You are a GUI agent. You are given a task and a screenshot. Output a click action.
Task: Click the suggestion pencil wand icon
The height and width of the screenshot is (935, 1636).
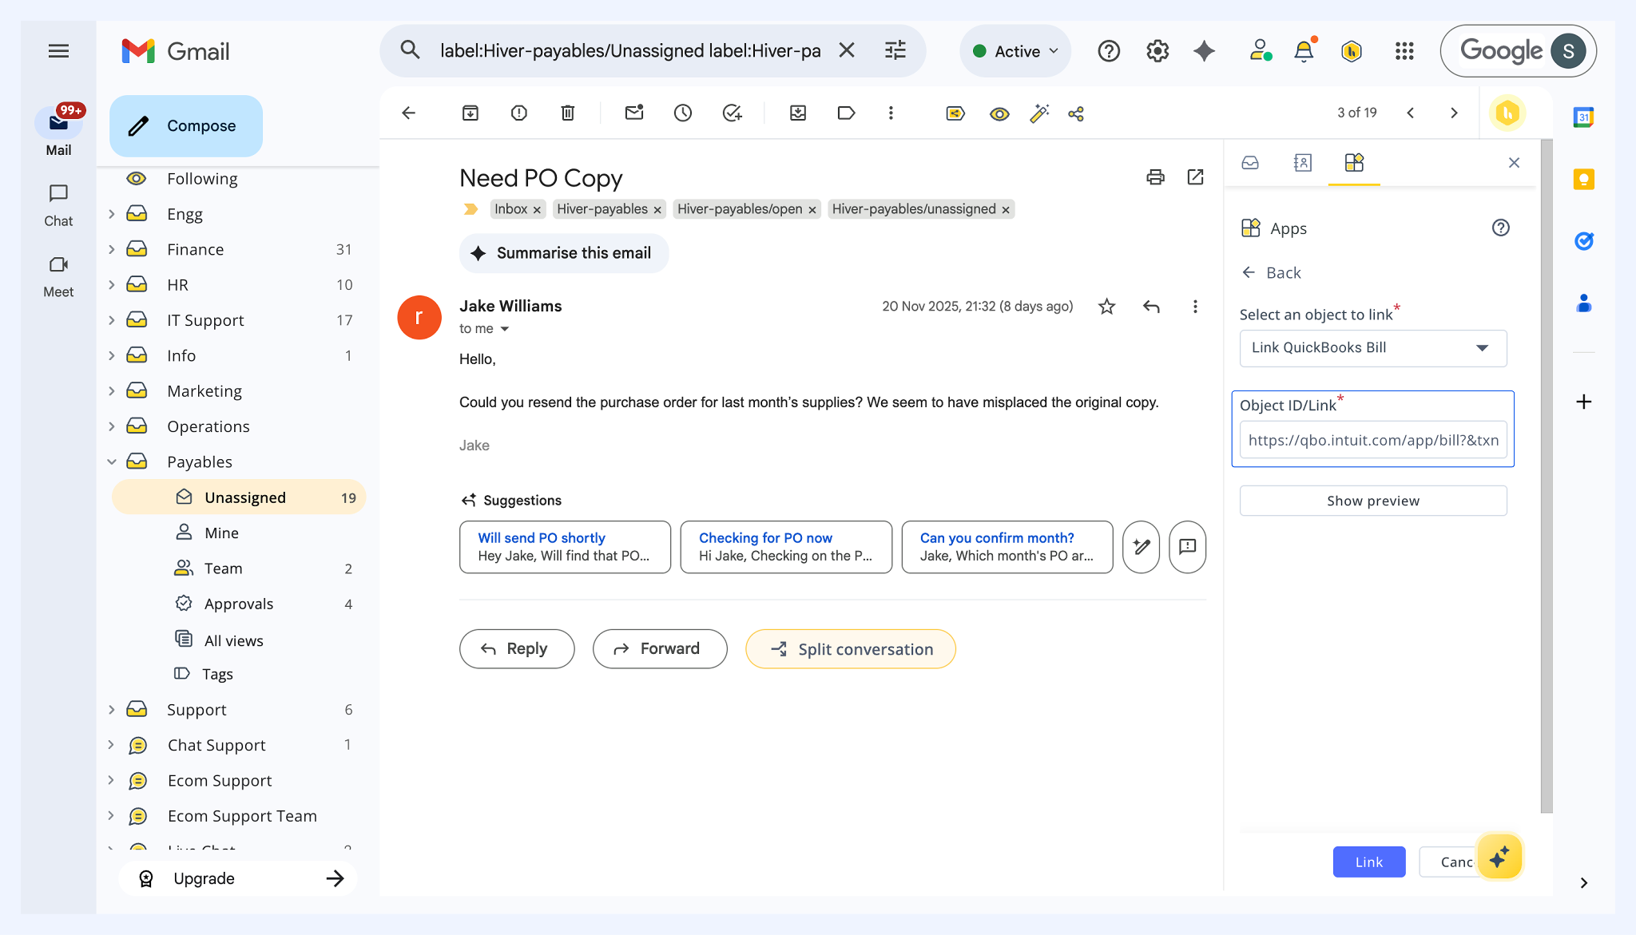[1141, 547]
